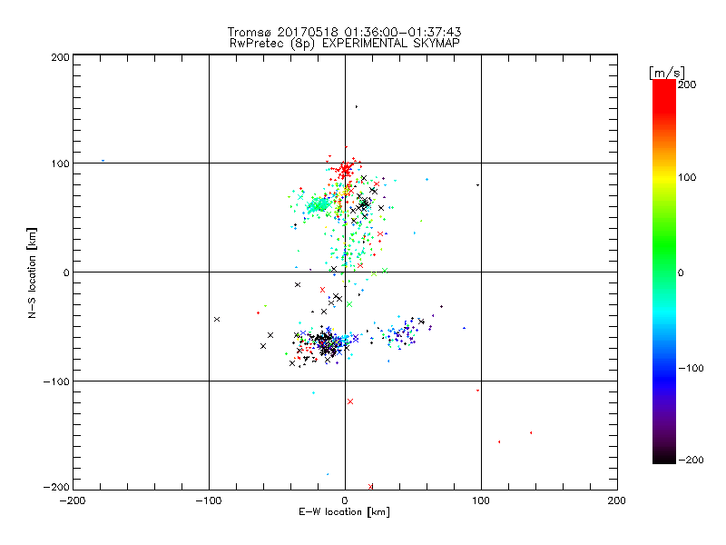726x545 pixels.
Task: Click the "0" label beside the colorbar
Action: coord(681,272)
